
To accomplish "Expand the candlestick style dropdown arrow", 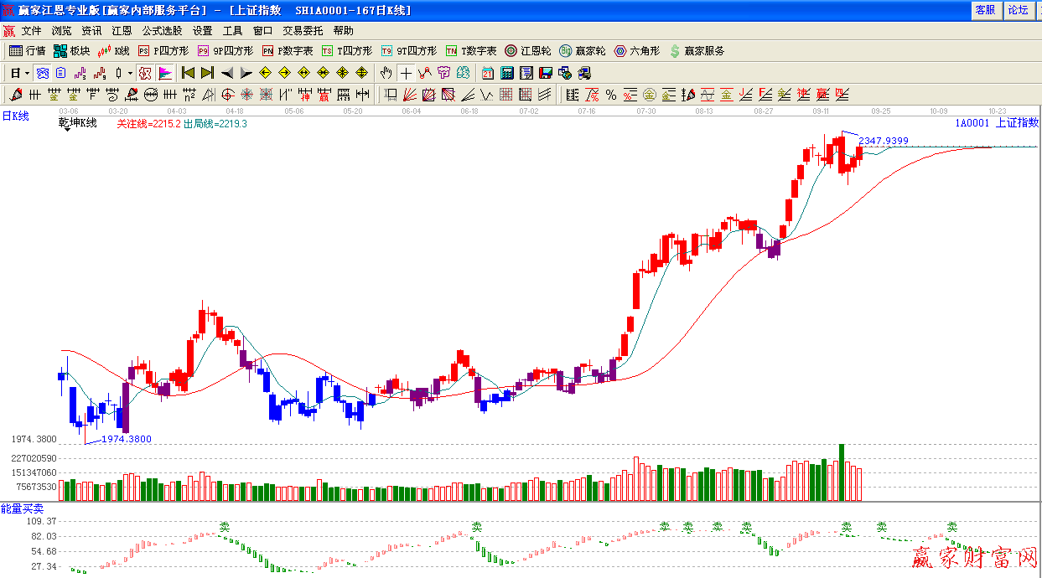I will click(x=130, y=73).
